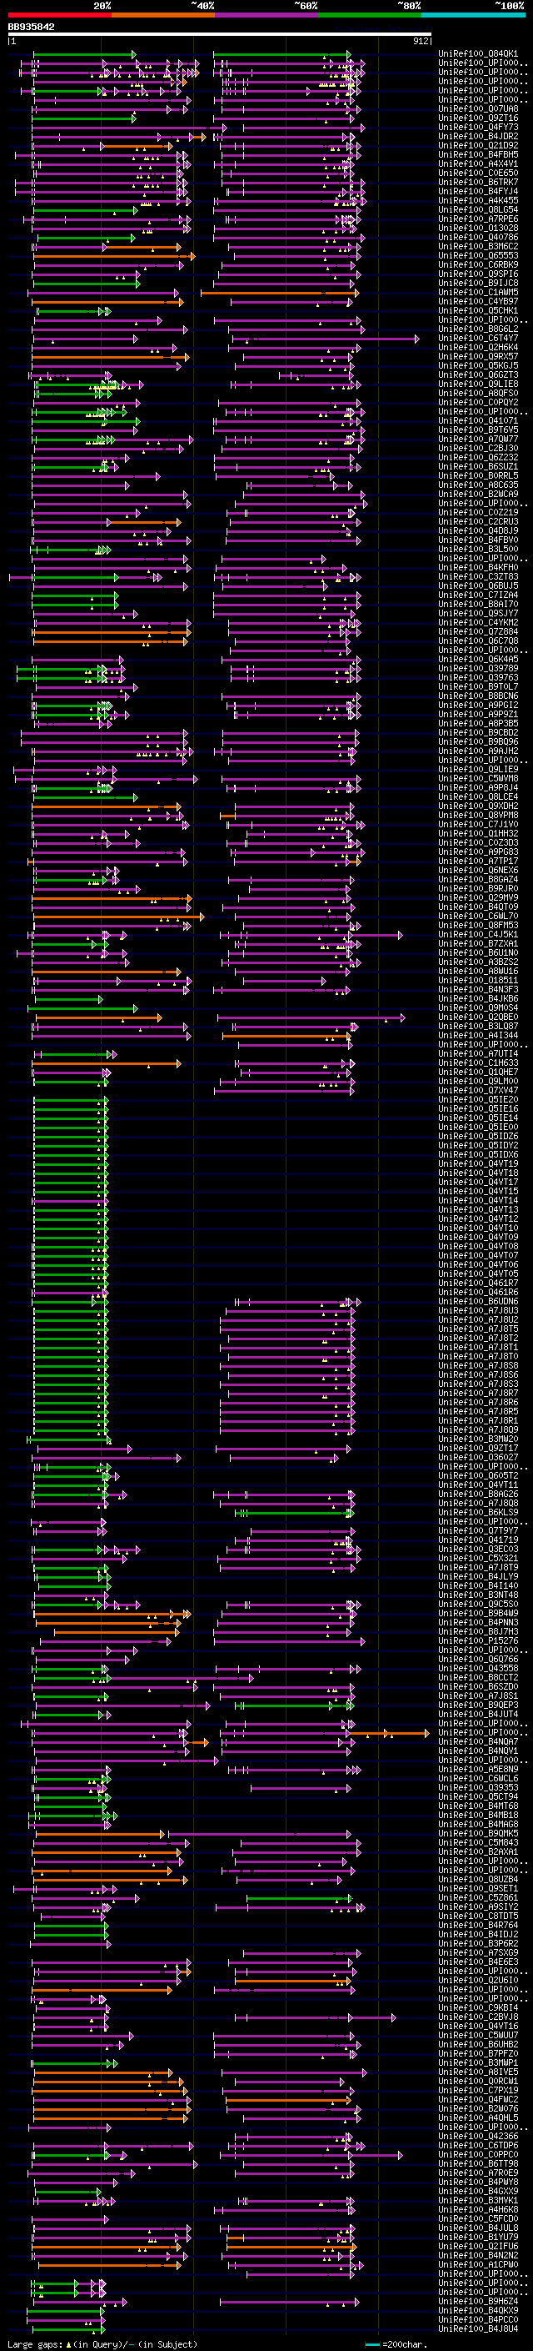Select hit UniRef100_Q5CHK1

[478, 310]
